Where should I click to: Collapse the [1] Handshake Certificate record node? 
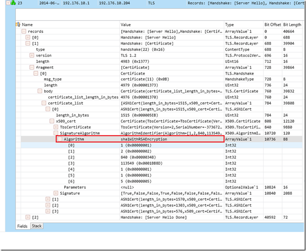[x=28, y=43]
